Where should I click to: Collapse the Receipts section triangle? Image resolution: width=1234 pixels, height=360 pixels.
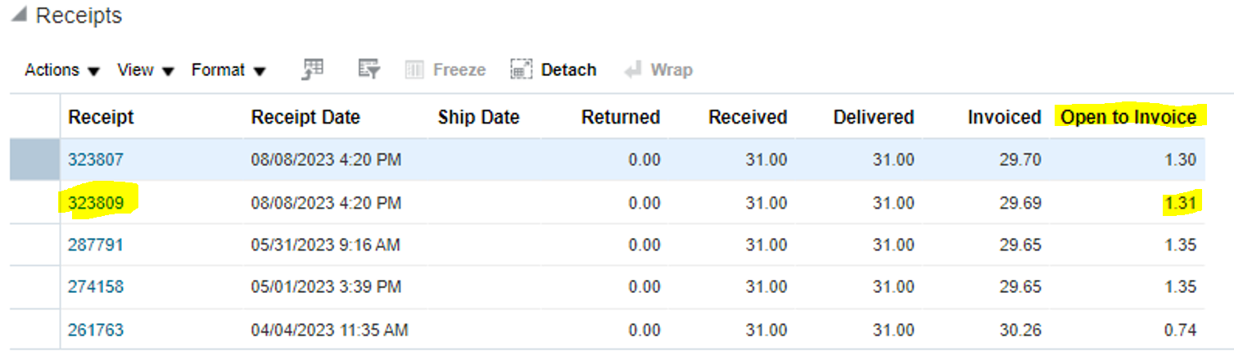pos(19,16)
